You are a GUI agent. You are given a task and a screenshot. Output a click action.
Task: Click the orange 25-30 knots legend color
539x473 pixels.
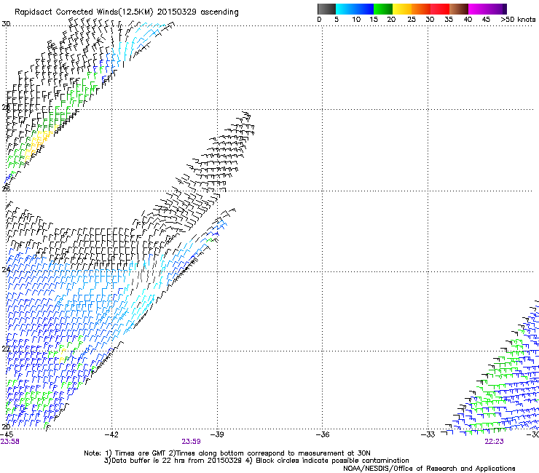click(421, 9)
